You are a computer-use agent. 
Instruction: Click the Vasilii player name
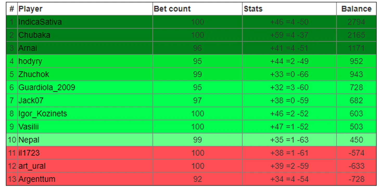(29, 127)
